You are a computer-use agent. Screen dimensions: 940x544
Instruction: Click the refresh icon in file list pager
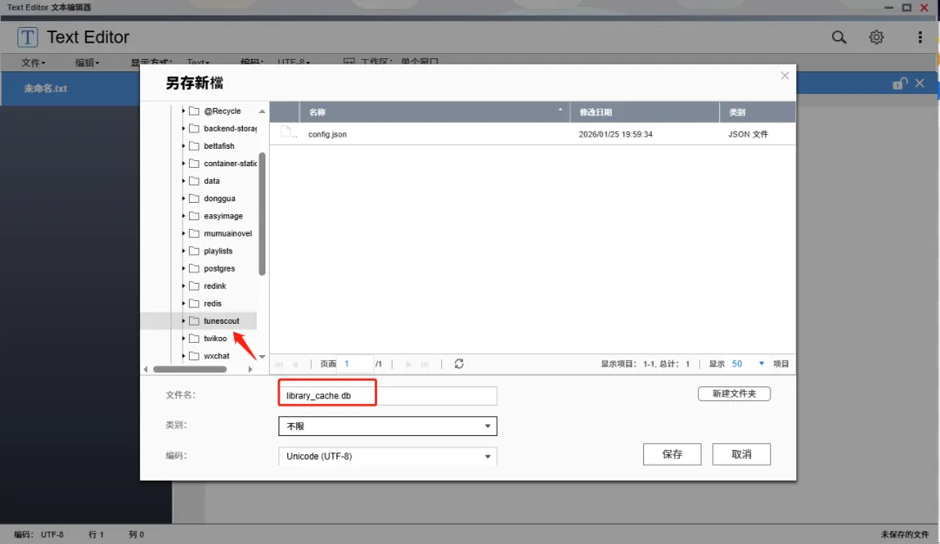click(459, 364)
